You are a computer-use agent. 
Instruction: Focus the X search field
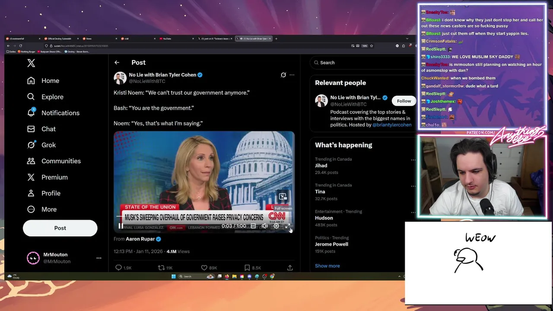click(x=363, y=63)
